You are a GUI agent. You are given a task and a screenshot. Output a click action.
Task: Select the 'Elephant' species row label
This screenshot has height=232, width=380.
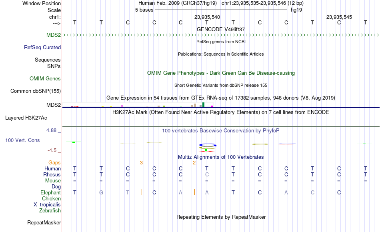pyautogui.click(x=50, y=192)
